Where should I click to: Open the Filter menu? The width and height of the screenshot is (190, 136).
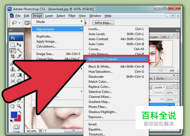coord(72,16)
